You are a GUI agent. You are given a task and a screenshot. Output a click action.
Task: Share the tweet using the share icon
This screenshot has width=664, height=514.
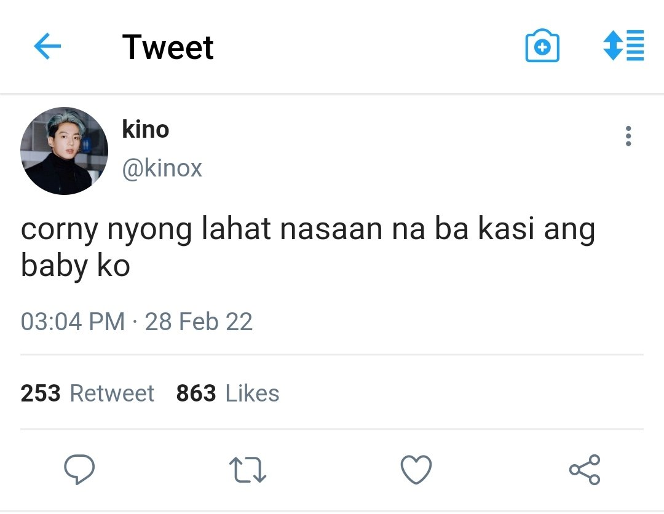[585, 470]
